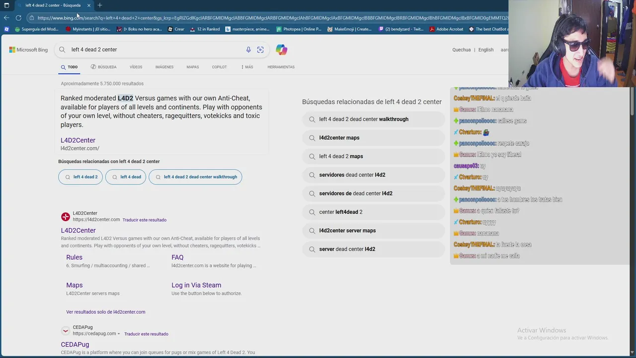Click the search magnifier in Bing box
The width and height of the screenshot is (636, 358).
pyautogui.click(x=62, y=50)
